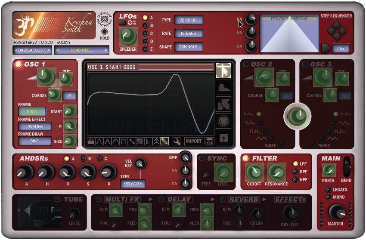This screenshot has width=366, height=240.
Task: Click the step sequencer NA field
Action: click(341, 49)
